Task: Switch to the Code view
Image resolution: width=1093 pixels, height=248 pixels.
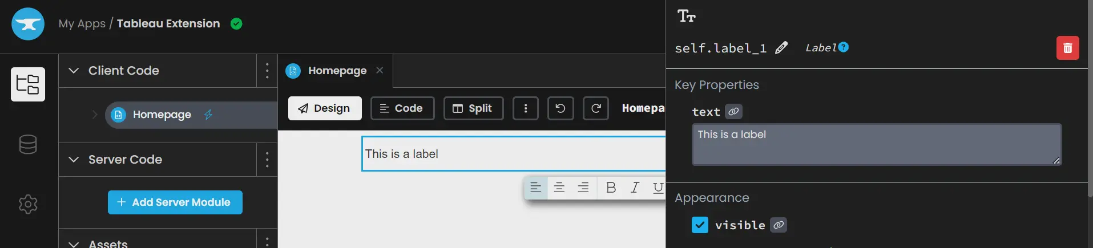Action: pyautogui.click(x=402, y=108)
